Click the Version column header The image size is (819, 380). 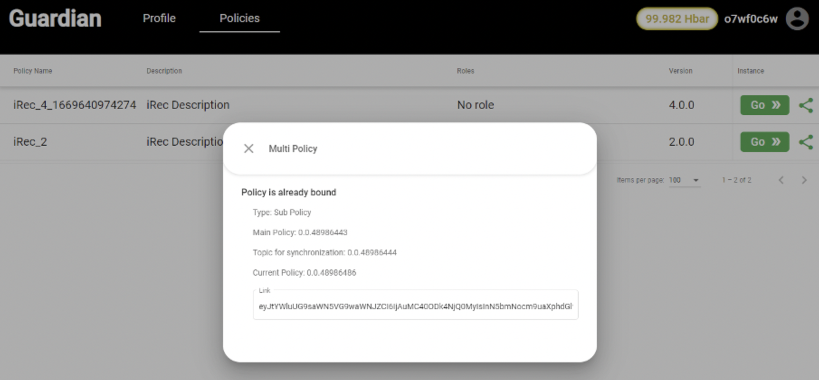click(681, 71)
